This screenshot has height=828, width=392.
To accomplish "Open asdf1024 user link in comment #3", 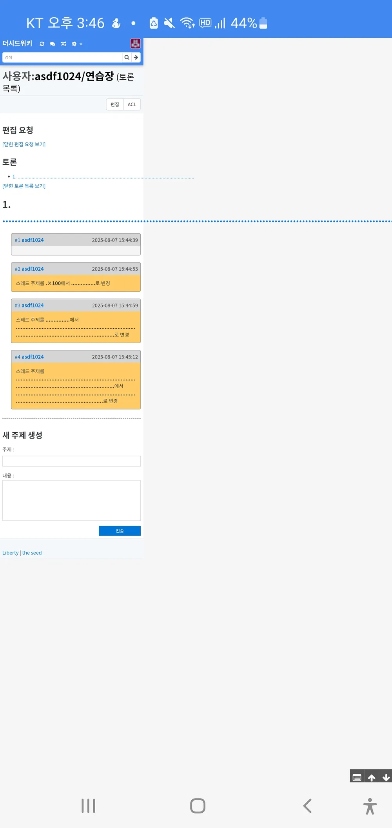I will (33, 306).
